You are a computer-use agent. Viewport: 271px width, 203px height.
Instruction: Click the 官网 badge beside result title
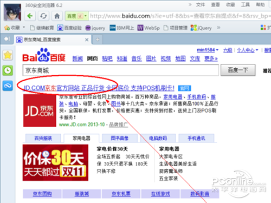coord(184,88)
